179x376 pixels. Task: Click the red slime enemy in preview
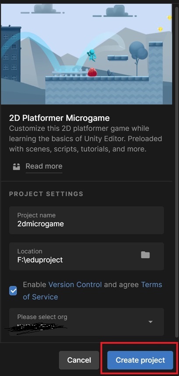(x=92, y=72)
